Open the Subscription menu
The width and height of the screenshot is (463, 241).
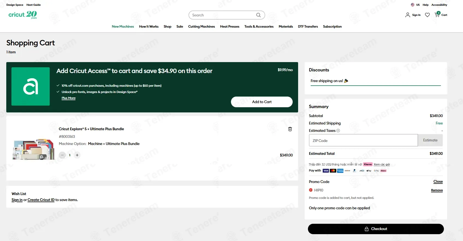[x=332, y=27]
